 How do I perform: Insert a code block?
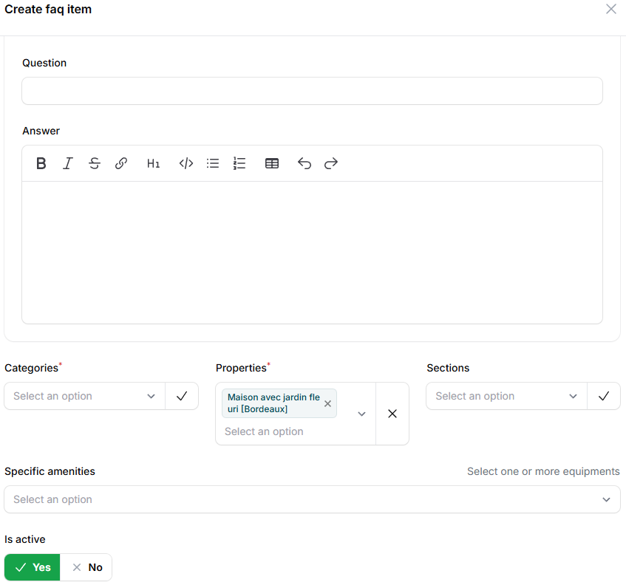186,164
